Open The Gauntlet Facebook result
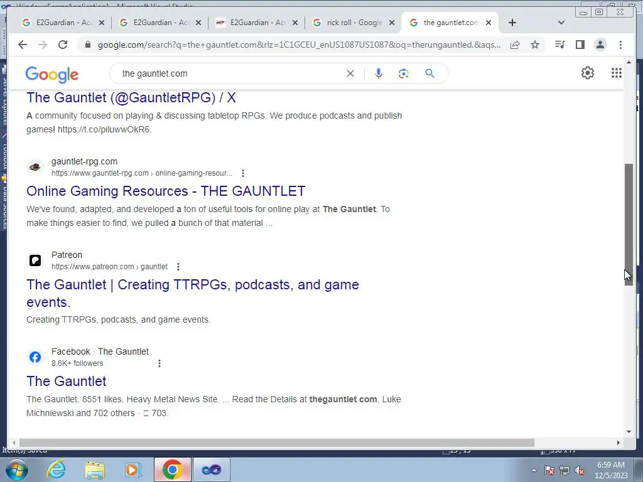The image size is (643, 482). pyautogui.click(x=67, y=381)
